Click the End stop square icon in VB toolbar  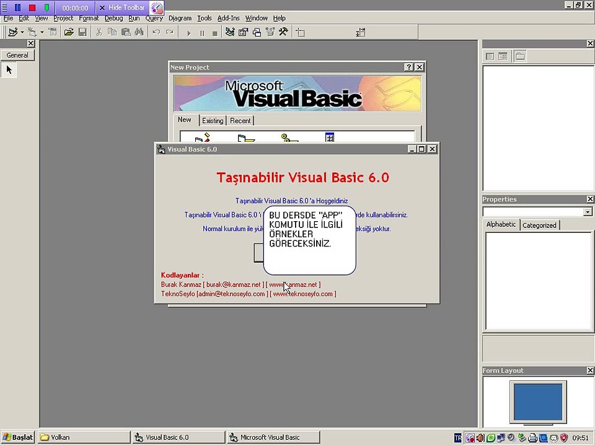(x=215, y=33)
